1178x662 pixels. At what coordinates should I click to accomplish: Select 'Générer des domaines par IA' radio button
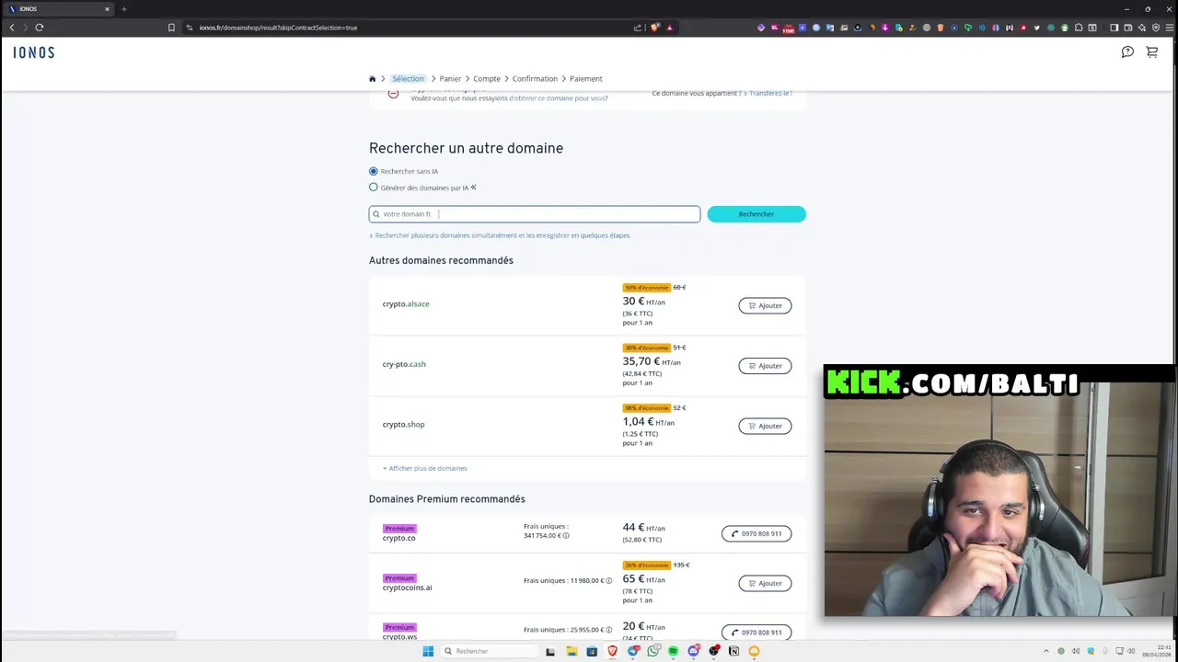point(374,188)
